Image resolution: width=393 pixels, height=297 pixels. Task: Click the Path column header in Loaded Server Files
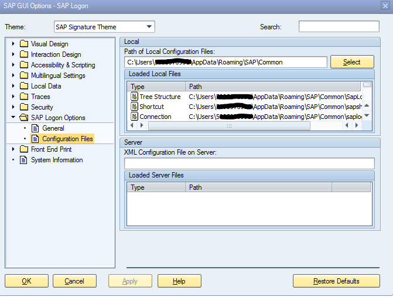point(258,187)
